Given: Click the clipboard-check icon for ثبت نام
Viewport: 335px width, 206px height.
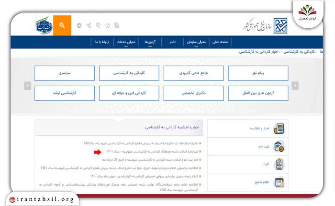Looking at the screenshot, I should pyautogui.click(x=279, y=146).
